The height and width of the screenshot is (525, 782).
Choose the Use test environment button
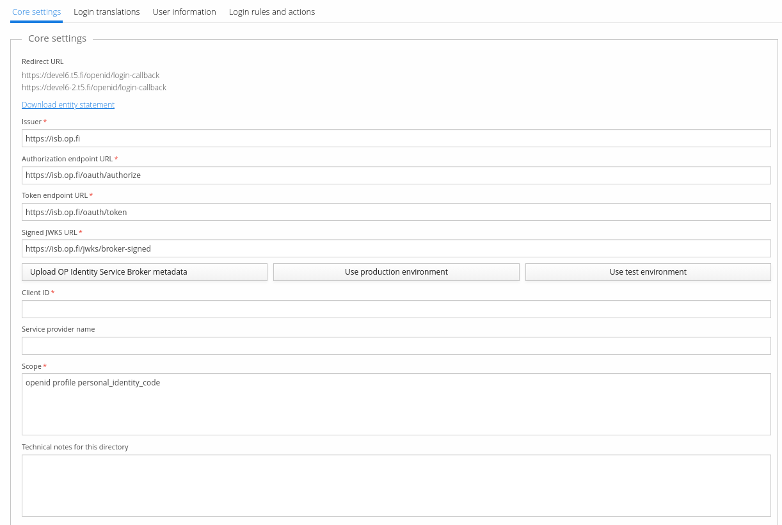click(x=648, y=272)
